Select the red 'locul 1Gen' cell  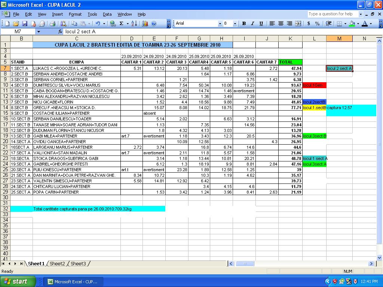[x=314, y=85]
